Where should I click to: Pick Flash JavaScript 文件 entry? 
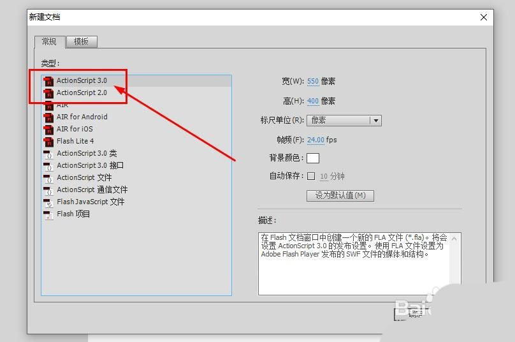tap(136, 202)
